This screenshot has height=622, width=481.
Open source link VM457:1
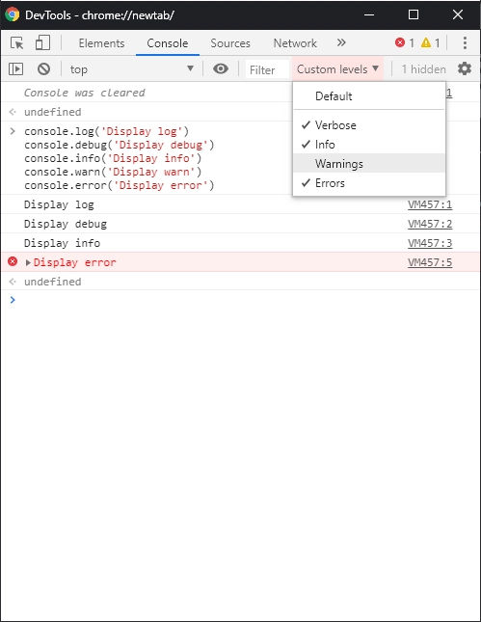(430, 204)
